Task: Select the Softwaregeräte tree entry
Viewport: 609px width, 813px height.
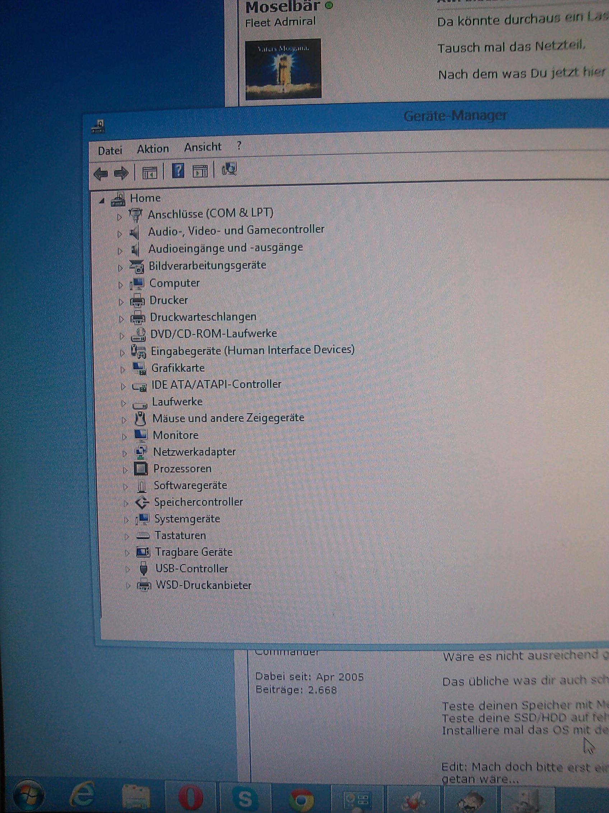Action: (191, 485)
